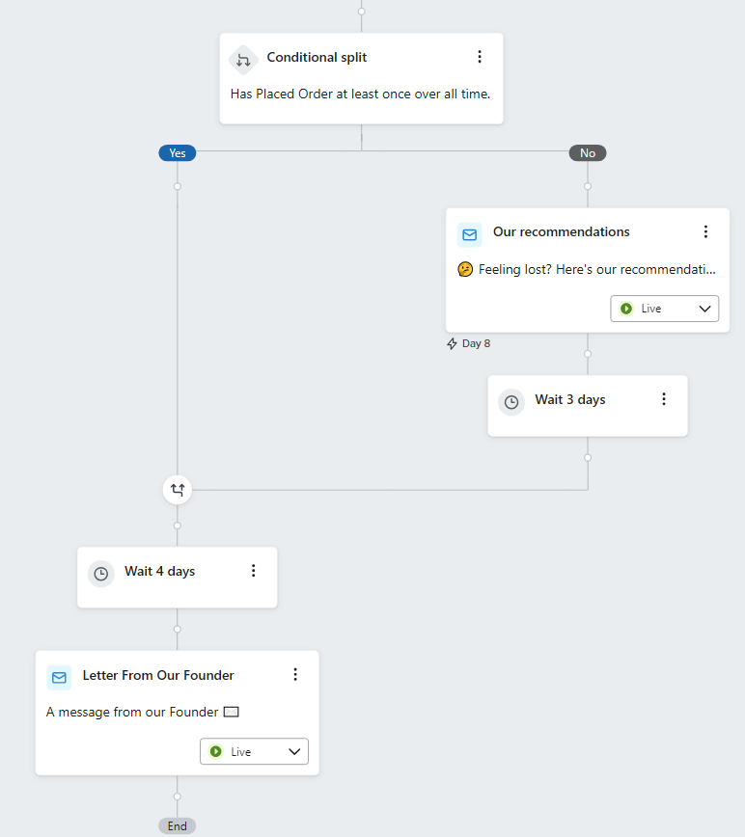
Task: Click the Wait 3 days clock icon
Action: pos(511,402)
